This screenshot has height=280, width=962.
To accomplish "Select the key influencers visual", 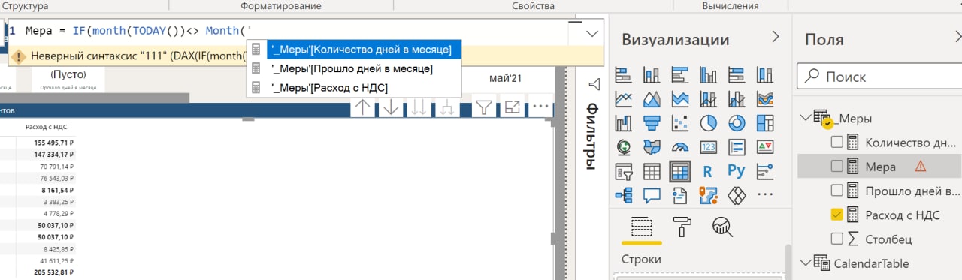I will [764, 171].
